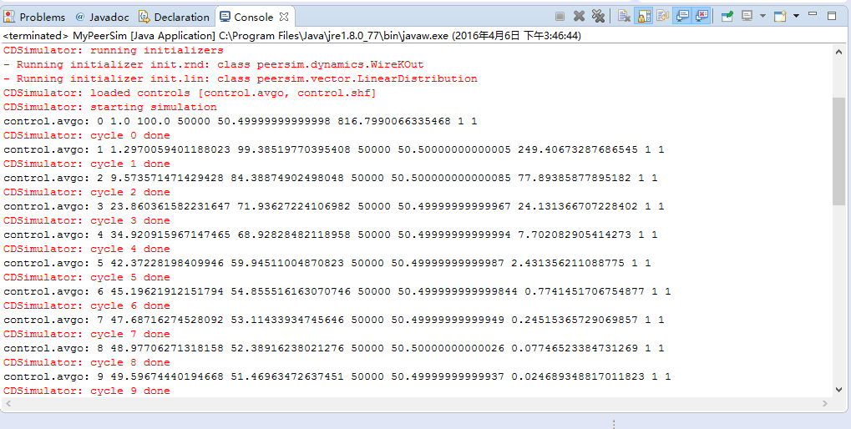Remove the launch with single X icon

(x=579, y=17)
